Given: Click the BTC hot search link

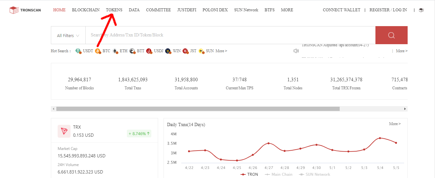Looking at the screenshot, I should [x=106, y=51].
